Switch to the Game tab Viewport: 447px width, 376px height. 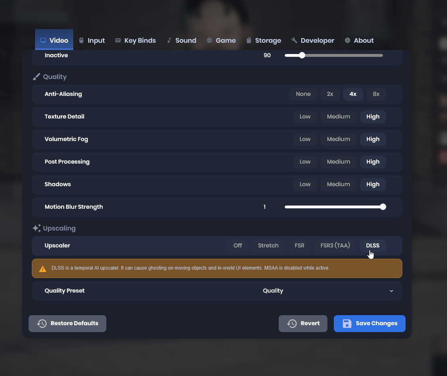click(x=221, y=40)
